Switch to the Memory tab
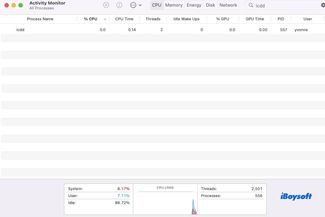 coord(174,5)
